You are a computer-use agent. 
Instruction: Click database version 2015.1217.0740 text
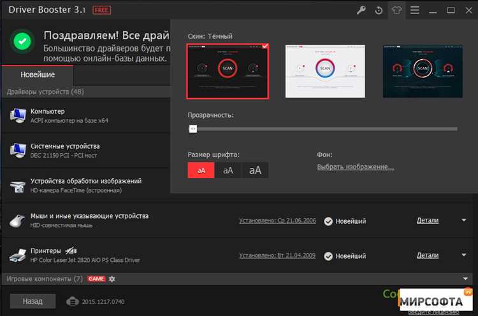pyautogui.click(x=103, y=302)
